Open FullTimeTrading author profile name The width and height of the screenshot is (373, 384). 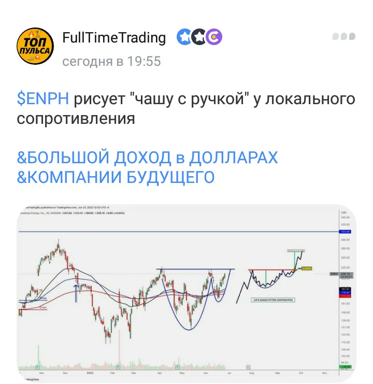(x=114, y=37)
